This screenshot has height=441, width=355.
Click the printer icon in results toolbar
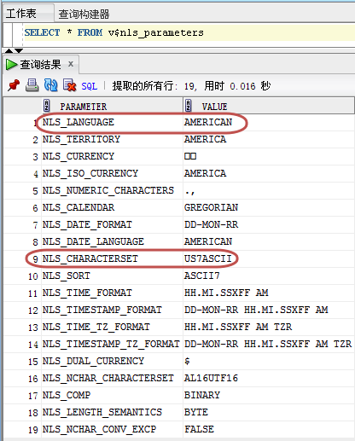(x=32, y=85)
